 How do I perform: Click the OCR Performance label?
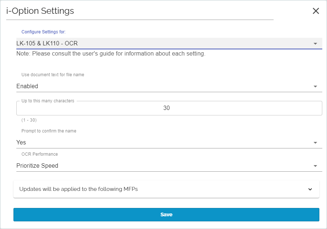(x=40, y=154)
